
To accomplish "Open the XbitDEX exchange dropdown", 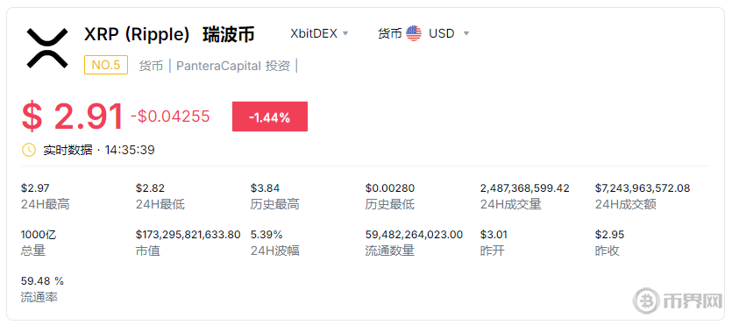I will (x=319, y=33).
